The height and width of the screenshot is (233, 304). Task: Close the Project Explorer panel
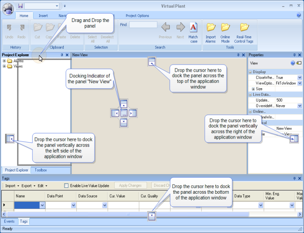point(67,55)
